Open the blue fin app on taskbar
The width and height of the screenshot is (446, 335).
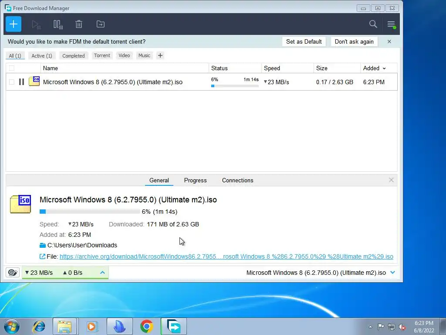click(119, 326)
